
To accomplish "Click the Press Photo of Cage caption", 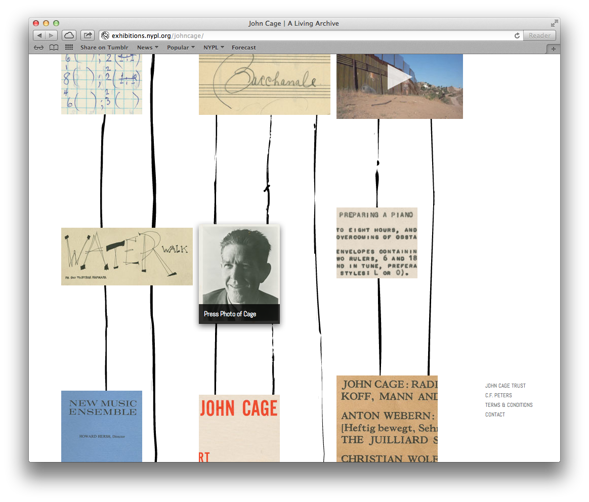I will (230, 314).
